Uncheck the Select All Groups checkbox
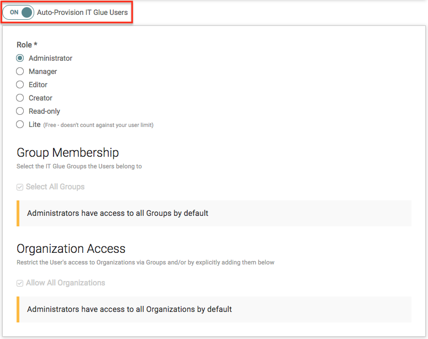428x339 pixels. [20, 187]
